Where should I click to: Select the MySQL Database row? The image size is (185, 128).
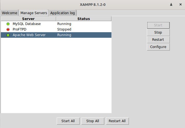(27, 24)
